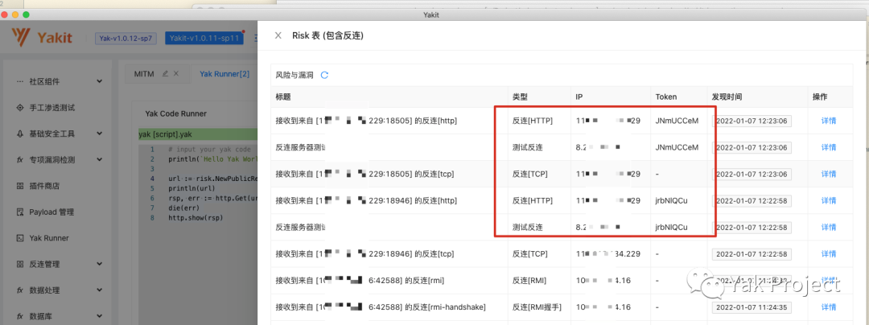Expand the 专项漏洞检测 menu chevron

pyautogui.click(x=99, y=159)
